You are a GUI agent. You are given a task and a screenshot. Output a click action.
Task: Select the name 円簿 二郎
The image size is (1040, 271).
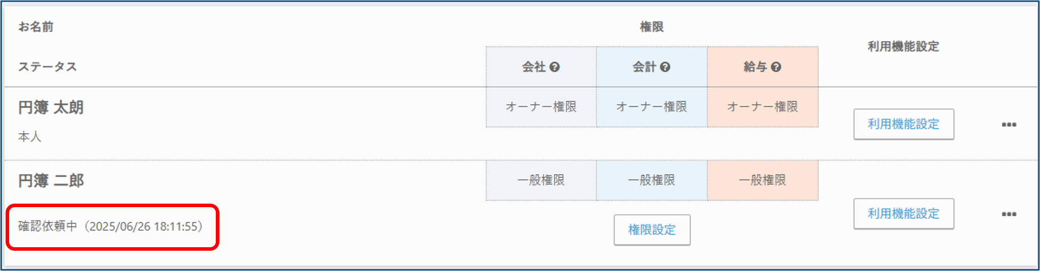pos(51,181)
